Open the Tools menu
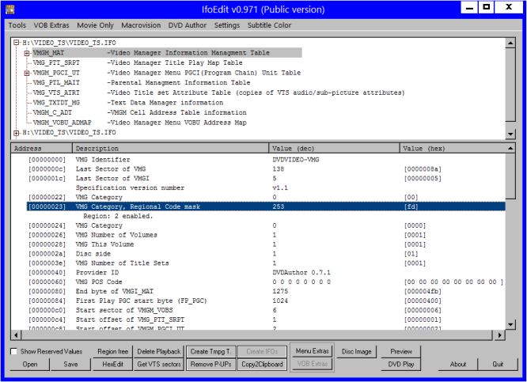The width and height of the screenshot is (527, 382). (17, 25)
